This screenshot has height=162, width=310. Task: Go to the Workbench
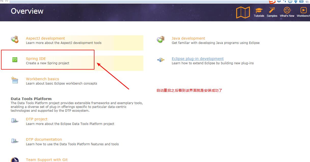(303, 12)
